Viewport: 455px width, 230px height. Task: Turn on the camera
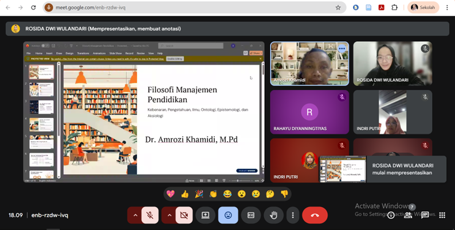point(184,215)
